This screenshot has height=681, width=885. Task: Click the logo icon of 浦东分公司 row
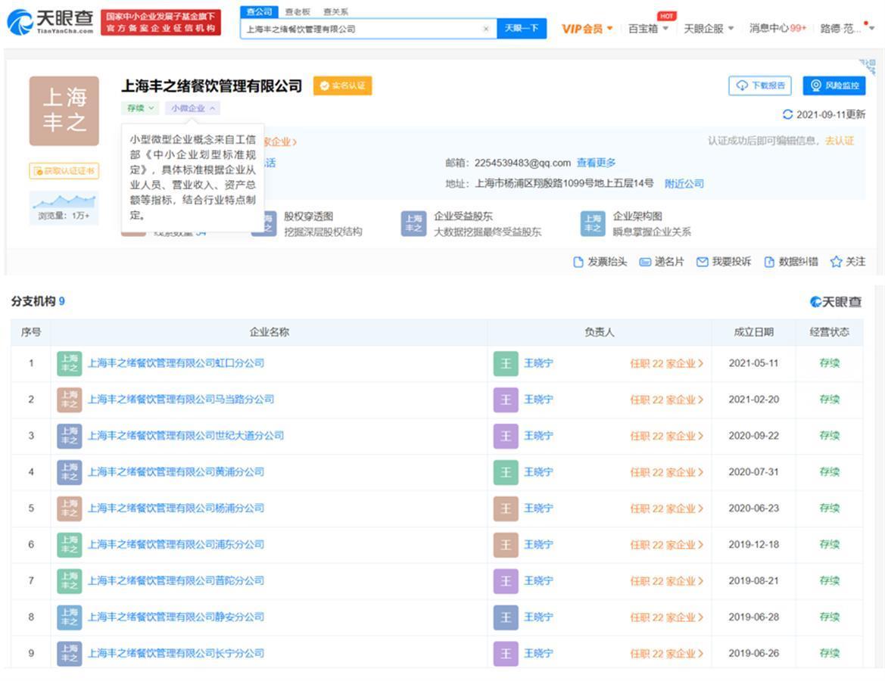70,545
